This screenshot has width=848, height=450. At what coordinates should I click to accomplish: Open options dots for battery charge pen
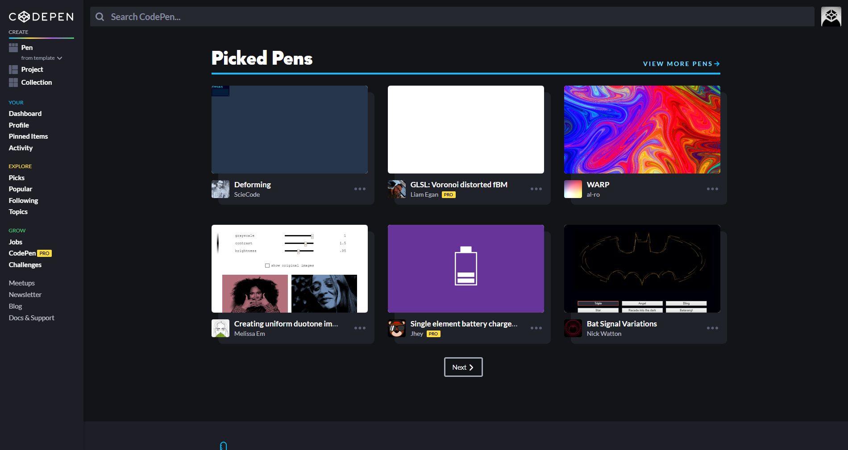(x=536, y=328)
